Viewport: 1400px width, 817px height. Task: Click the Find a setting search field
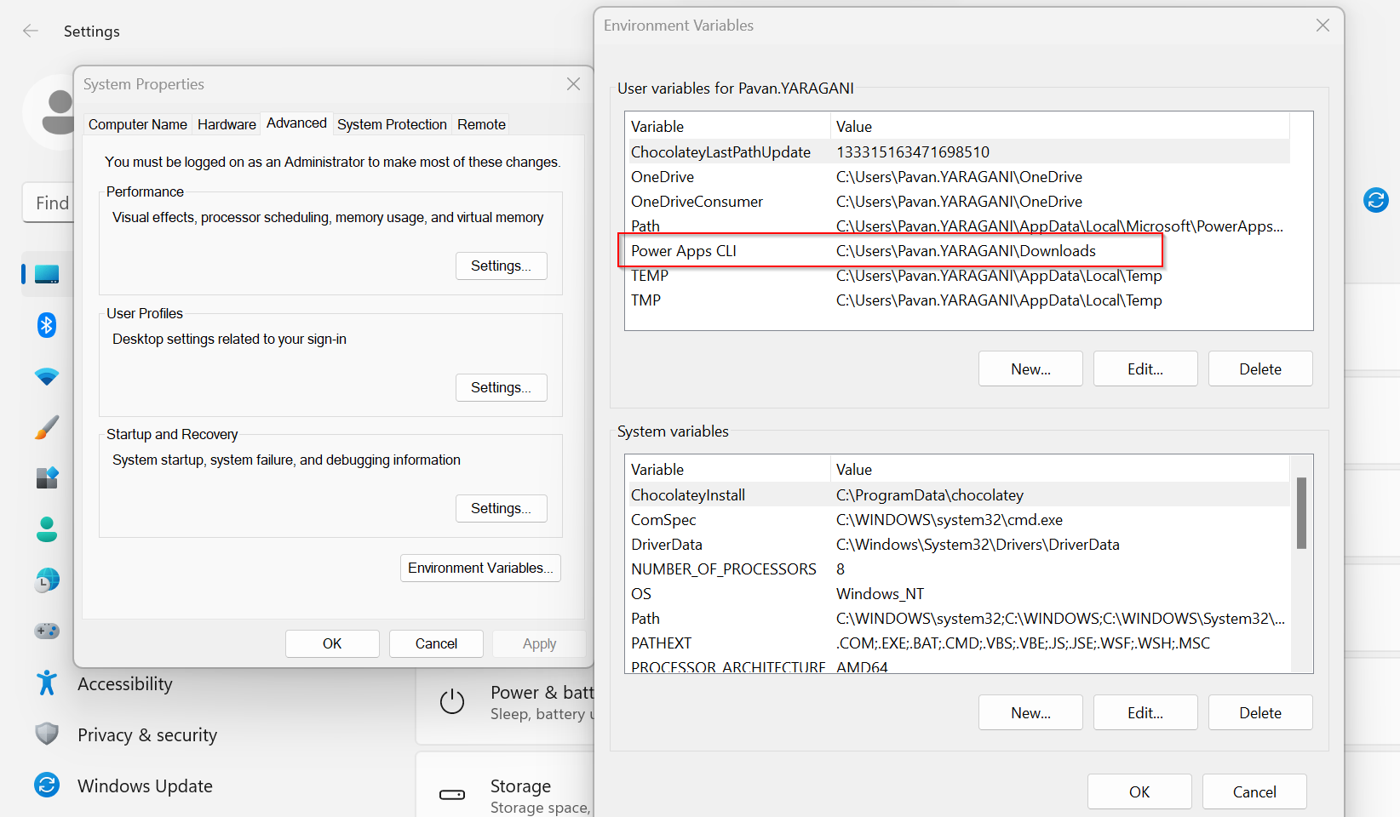pos(49,203)
